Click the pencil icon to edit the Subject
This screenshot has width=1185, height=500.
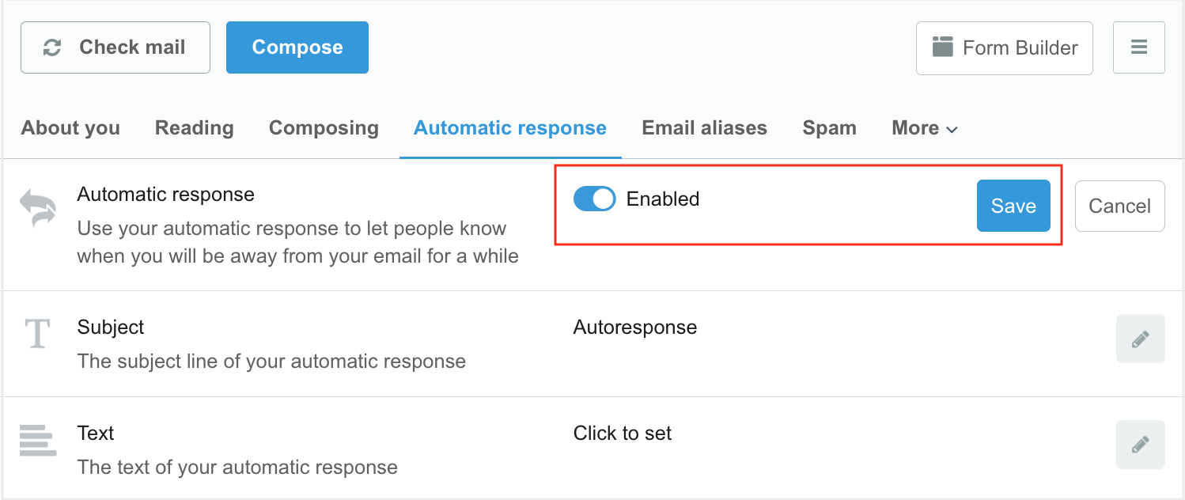pyautogui.click(x=1140, y=339)
